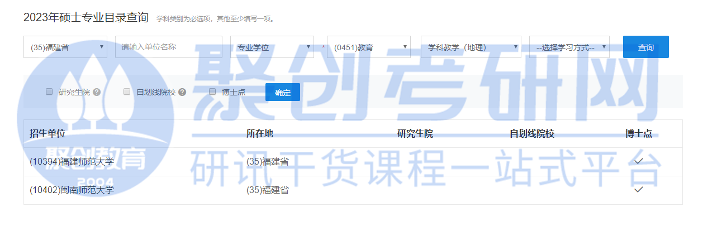
Task: Click the 博士点 checkmark in the 闽南师范大学 row
Action: (639, 190)
